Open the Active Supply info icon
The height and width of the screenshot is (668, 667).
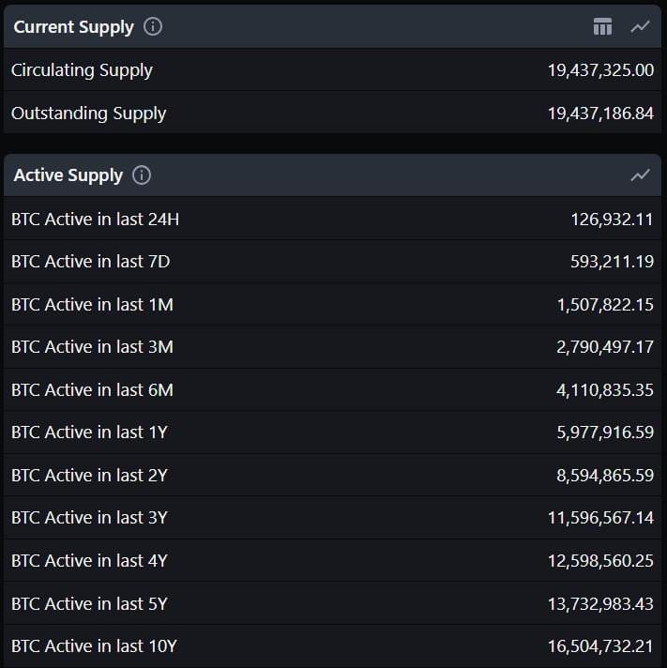pos(142,175)
